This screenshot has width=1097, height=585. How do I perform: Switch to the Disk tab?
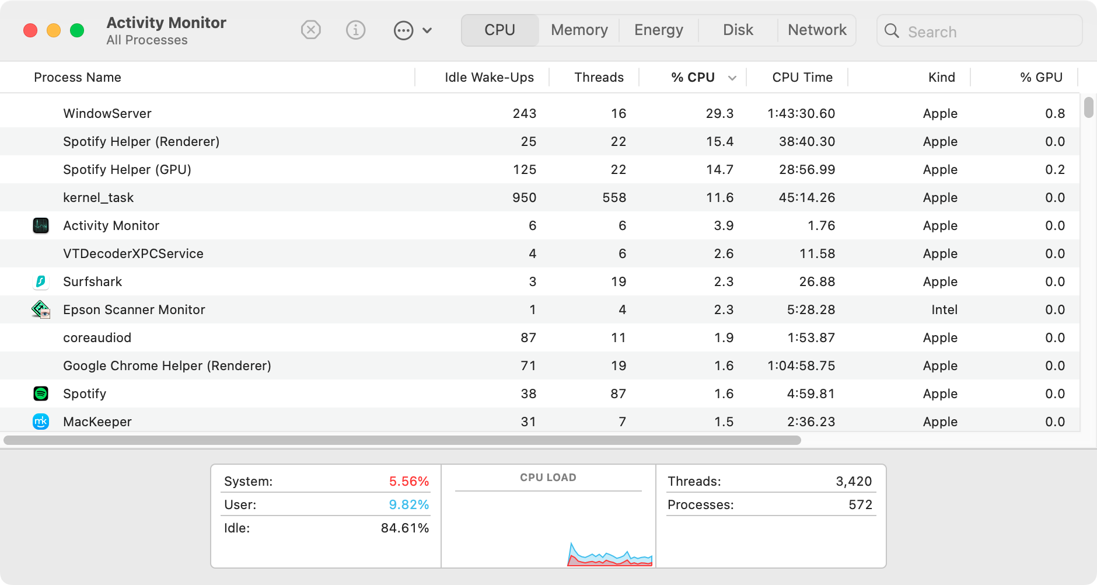pos(738,30)
